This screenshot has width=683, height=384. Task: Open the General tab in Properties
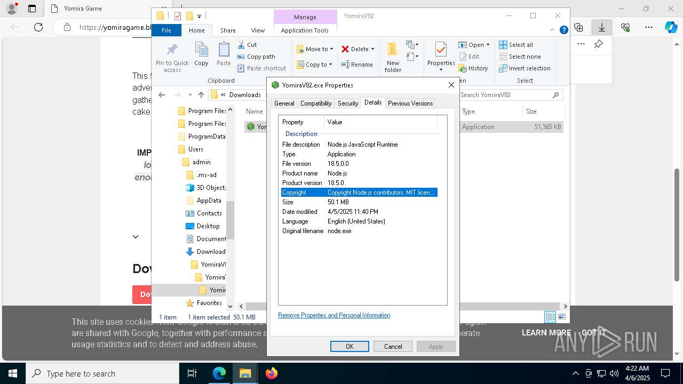[284, 103]
